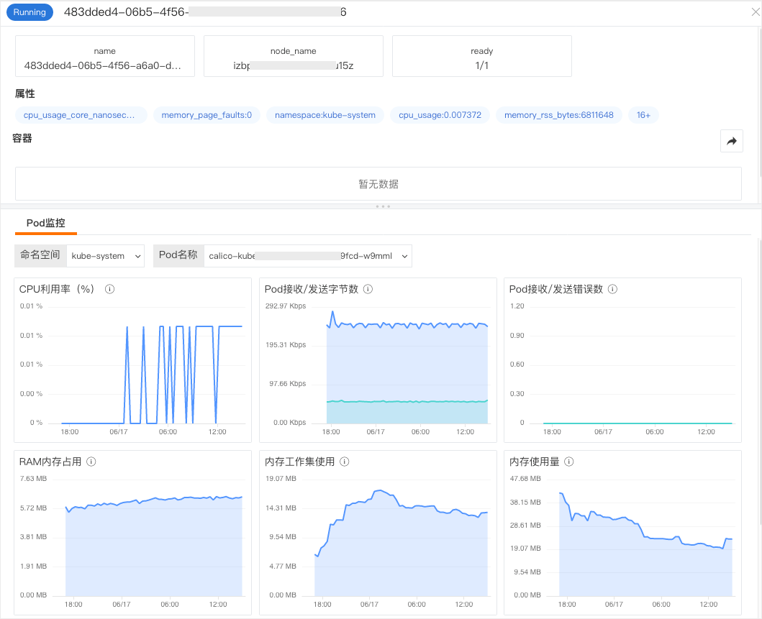This screenshot has width=762, height=619.
Task: Select the Pod监控 tab
Action: click(45, 224)
